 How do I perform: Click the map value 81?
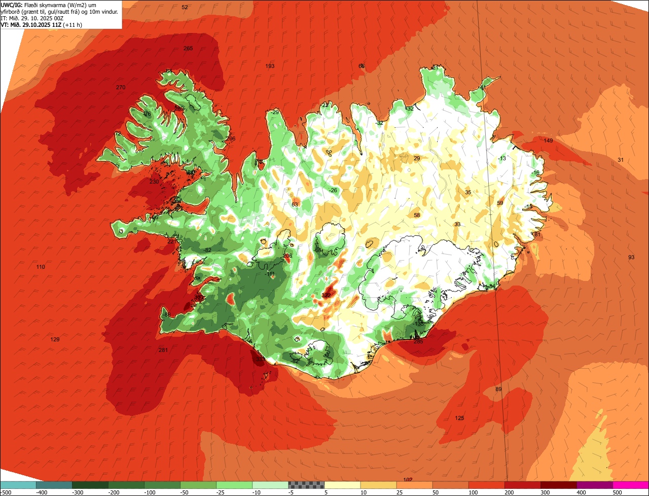coord(537,234)
